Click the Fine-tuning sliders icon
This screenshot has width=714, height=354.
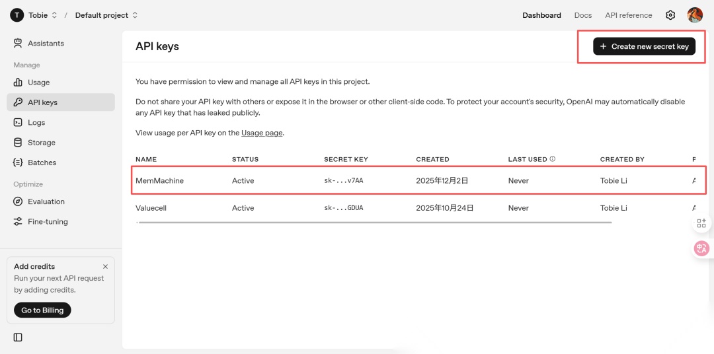[x=18, y=222]
